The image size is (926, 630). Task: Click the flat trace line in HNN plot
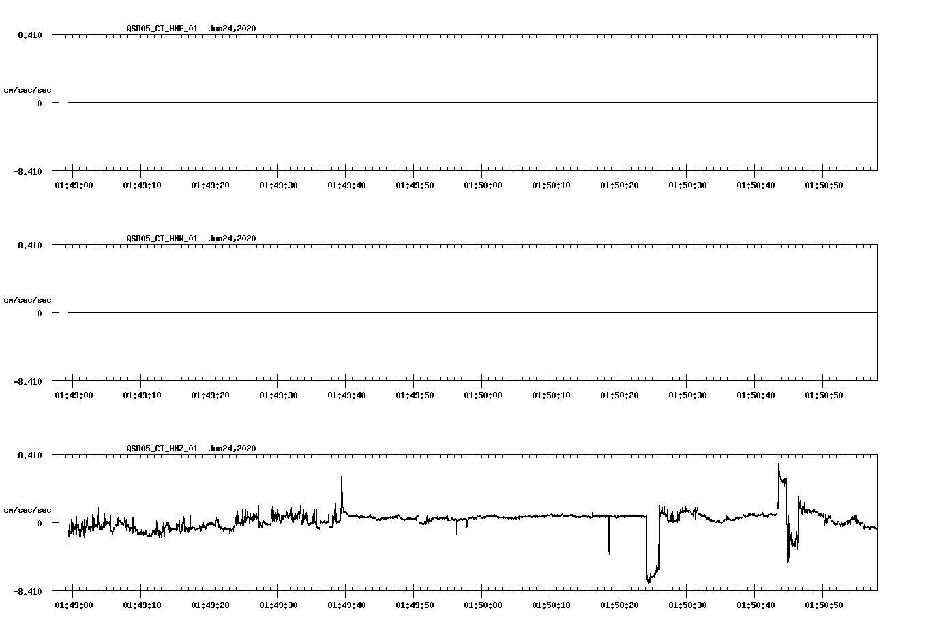(472, 312)
